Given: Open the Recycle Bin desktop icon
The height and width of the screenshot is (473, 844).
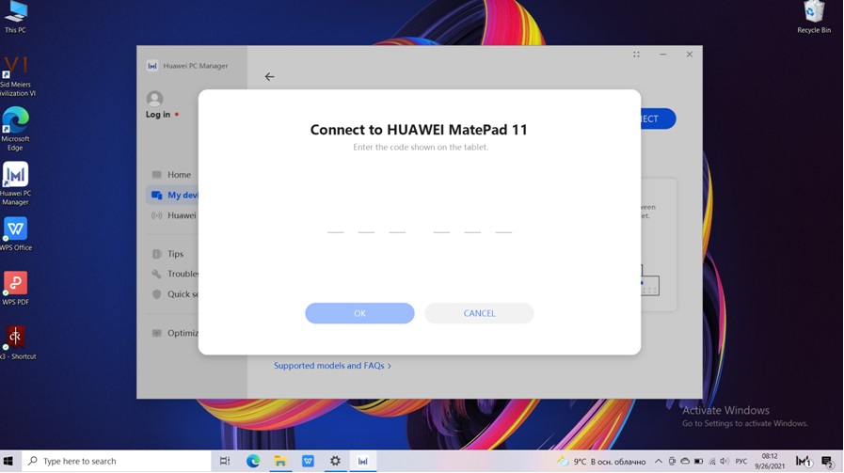Looking at the screenshot, I should pos(814,13).
